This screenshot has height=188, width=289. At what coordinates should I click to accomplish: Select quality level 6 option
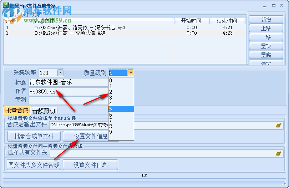tap(121, 115)
